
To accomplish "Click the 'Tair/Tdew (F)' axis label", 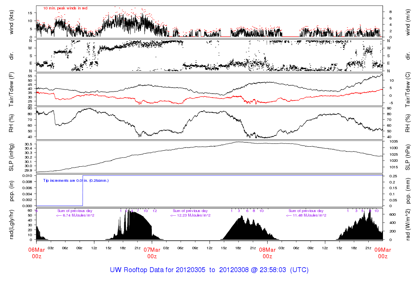I will (11, 89).
